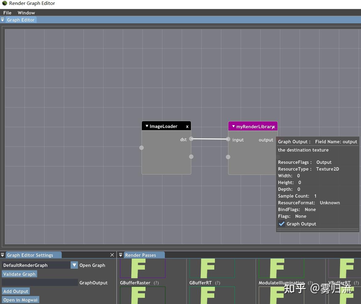Collapse the Render Passes panel triangle

click(x=120, y=255)
